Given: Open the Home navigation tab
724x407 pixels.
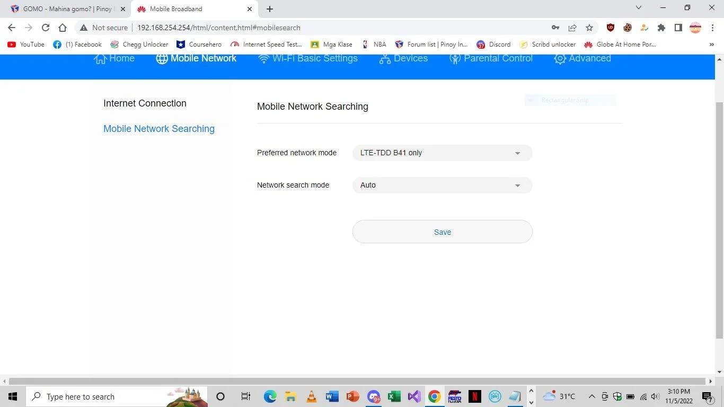Looking at the screenshot, I should coord(114,58).
